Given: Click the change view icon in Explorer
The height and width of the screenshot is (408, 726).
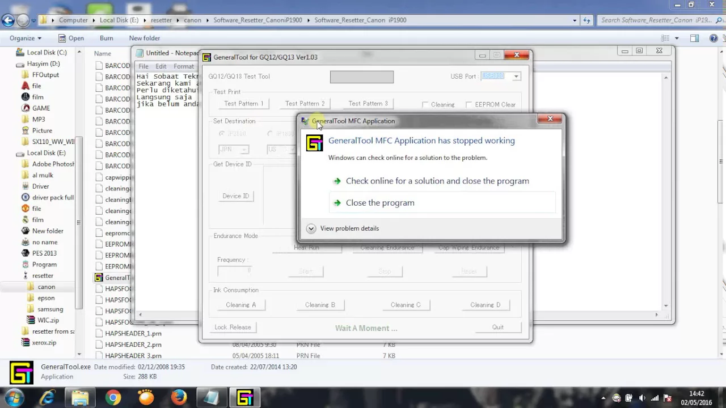Looking at the screenshot, I should [665, 38].
